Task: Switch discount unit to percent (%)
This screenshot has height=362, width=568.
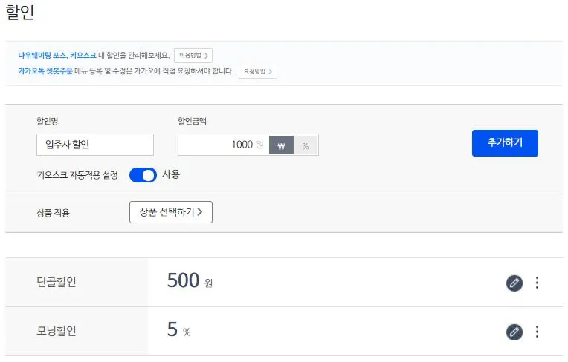Action: 306,145
